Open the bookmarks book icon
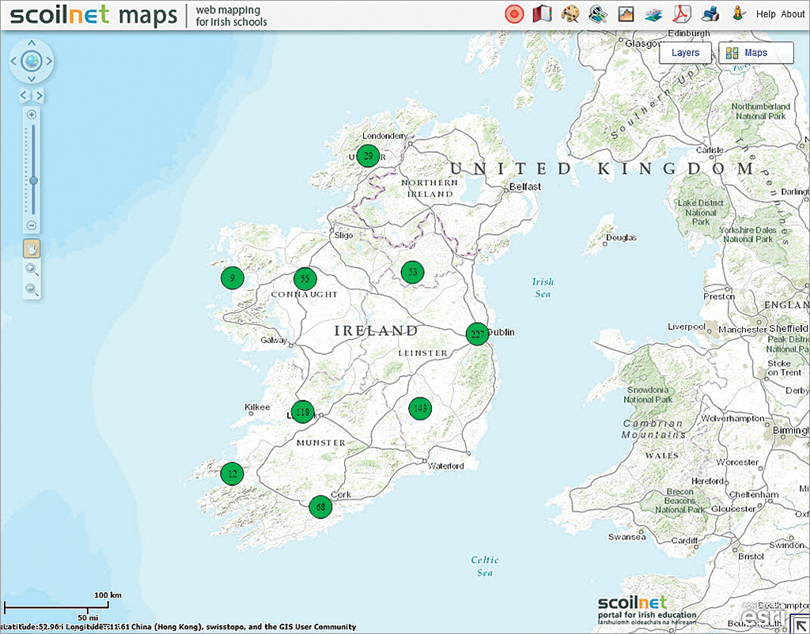The height and width of the screenshot is (634, 810). (x=542, y=14)
